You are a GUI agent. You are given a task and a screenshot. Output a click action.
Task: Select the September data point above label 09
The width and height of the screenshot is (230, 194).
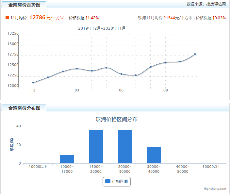166,62
